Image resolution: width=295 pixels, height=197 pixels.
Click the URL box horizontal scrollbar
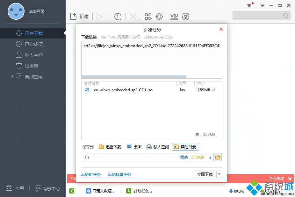(134, 77)
